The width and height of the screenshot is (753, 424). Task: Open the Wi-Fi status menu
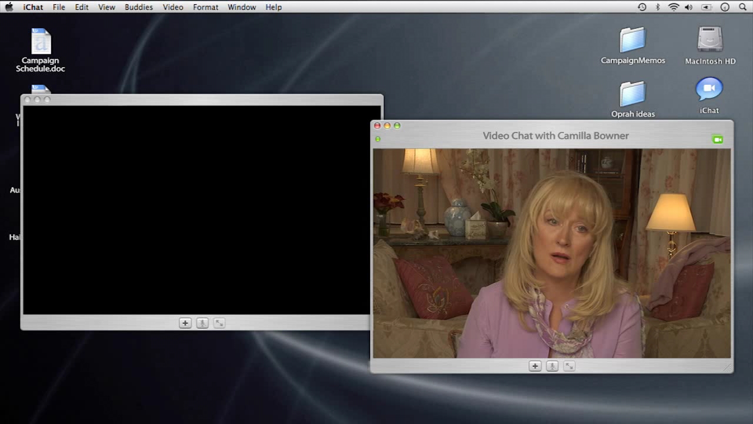674,7
